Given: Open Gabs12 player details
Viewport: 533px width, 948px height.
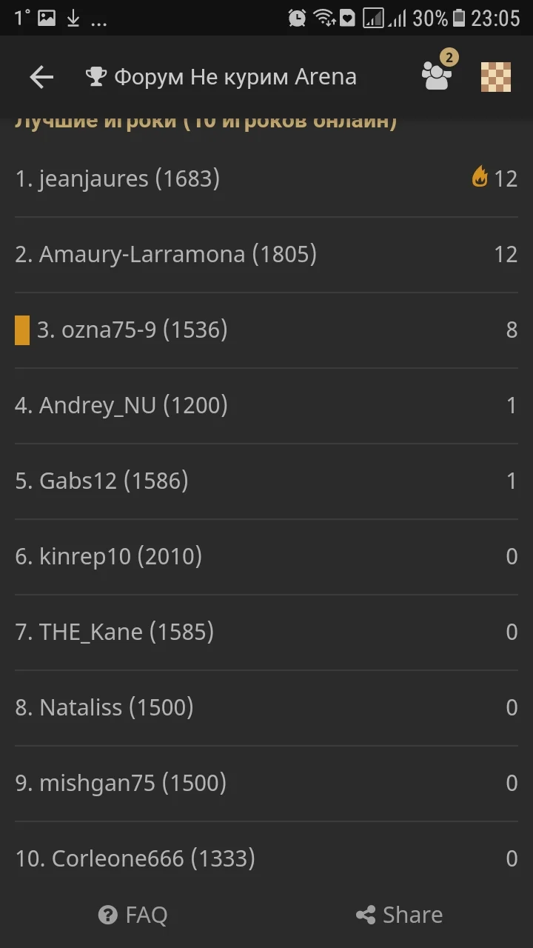Looking at the screenshot, I should (x=102, y=481).
